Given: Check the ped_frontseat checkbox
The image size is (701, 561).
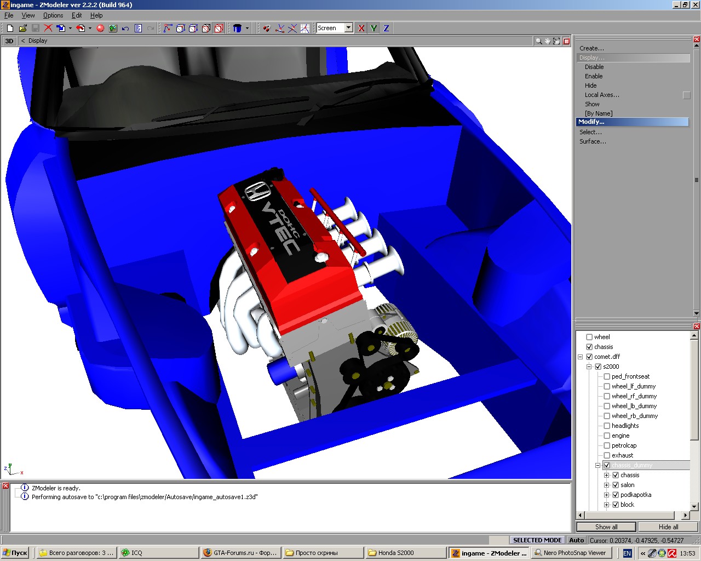Looking at the screenshot, I should tap(607, 376).
